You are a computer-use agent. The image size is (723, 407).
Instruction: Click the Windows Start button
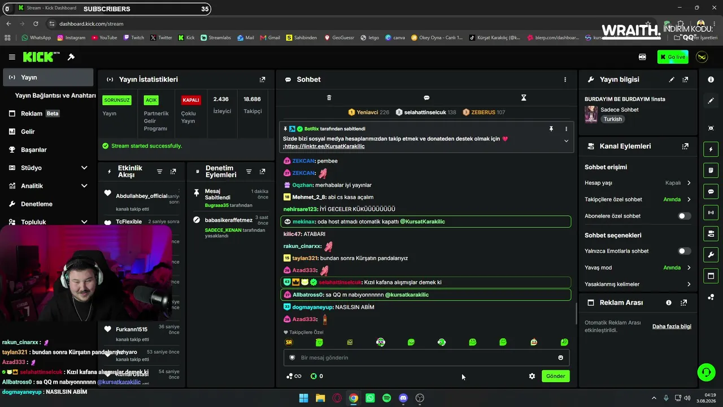pos(303,398)
